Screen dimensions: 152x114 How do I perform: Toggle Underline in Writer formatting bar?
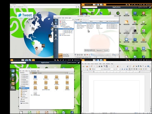[127, 69]
